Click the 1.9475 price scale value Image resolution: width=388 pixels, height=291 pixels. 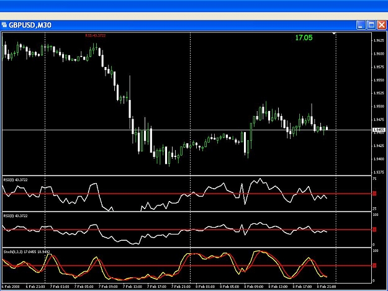(379, 120)
